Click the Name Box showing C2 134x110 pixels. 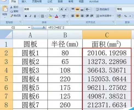[x=13, y=28]
